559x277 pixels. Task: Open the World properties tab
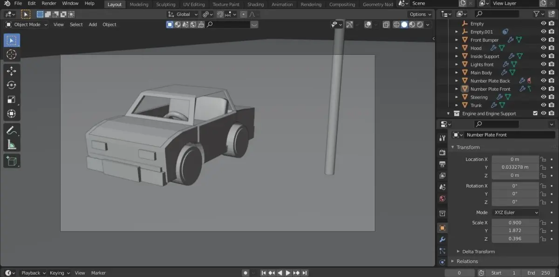442,198
